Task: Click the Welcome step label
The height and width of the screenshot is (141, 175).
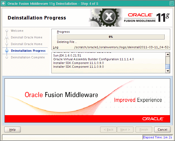Action: click(17, 31)
